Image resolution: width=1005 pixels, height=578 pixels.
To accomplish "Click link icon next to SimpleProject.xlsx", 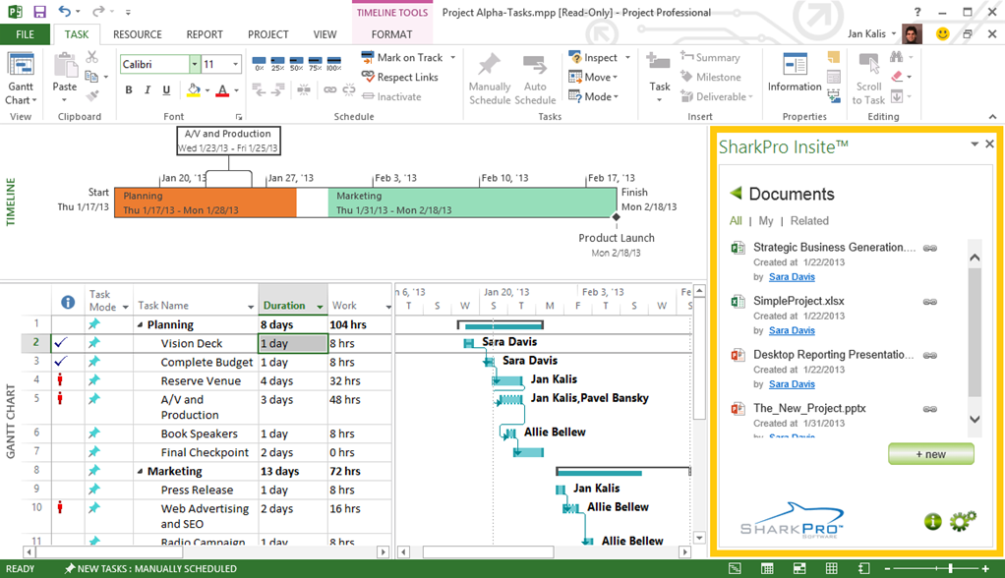I will 929,302.
